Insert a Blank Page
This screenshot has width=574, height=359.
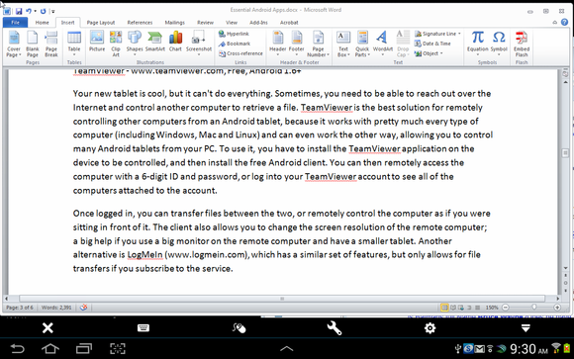click(33, 44)
